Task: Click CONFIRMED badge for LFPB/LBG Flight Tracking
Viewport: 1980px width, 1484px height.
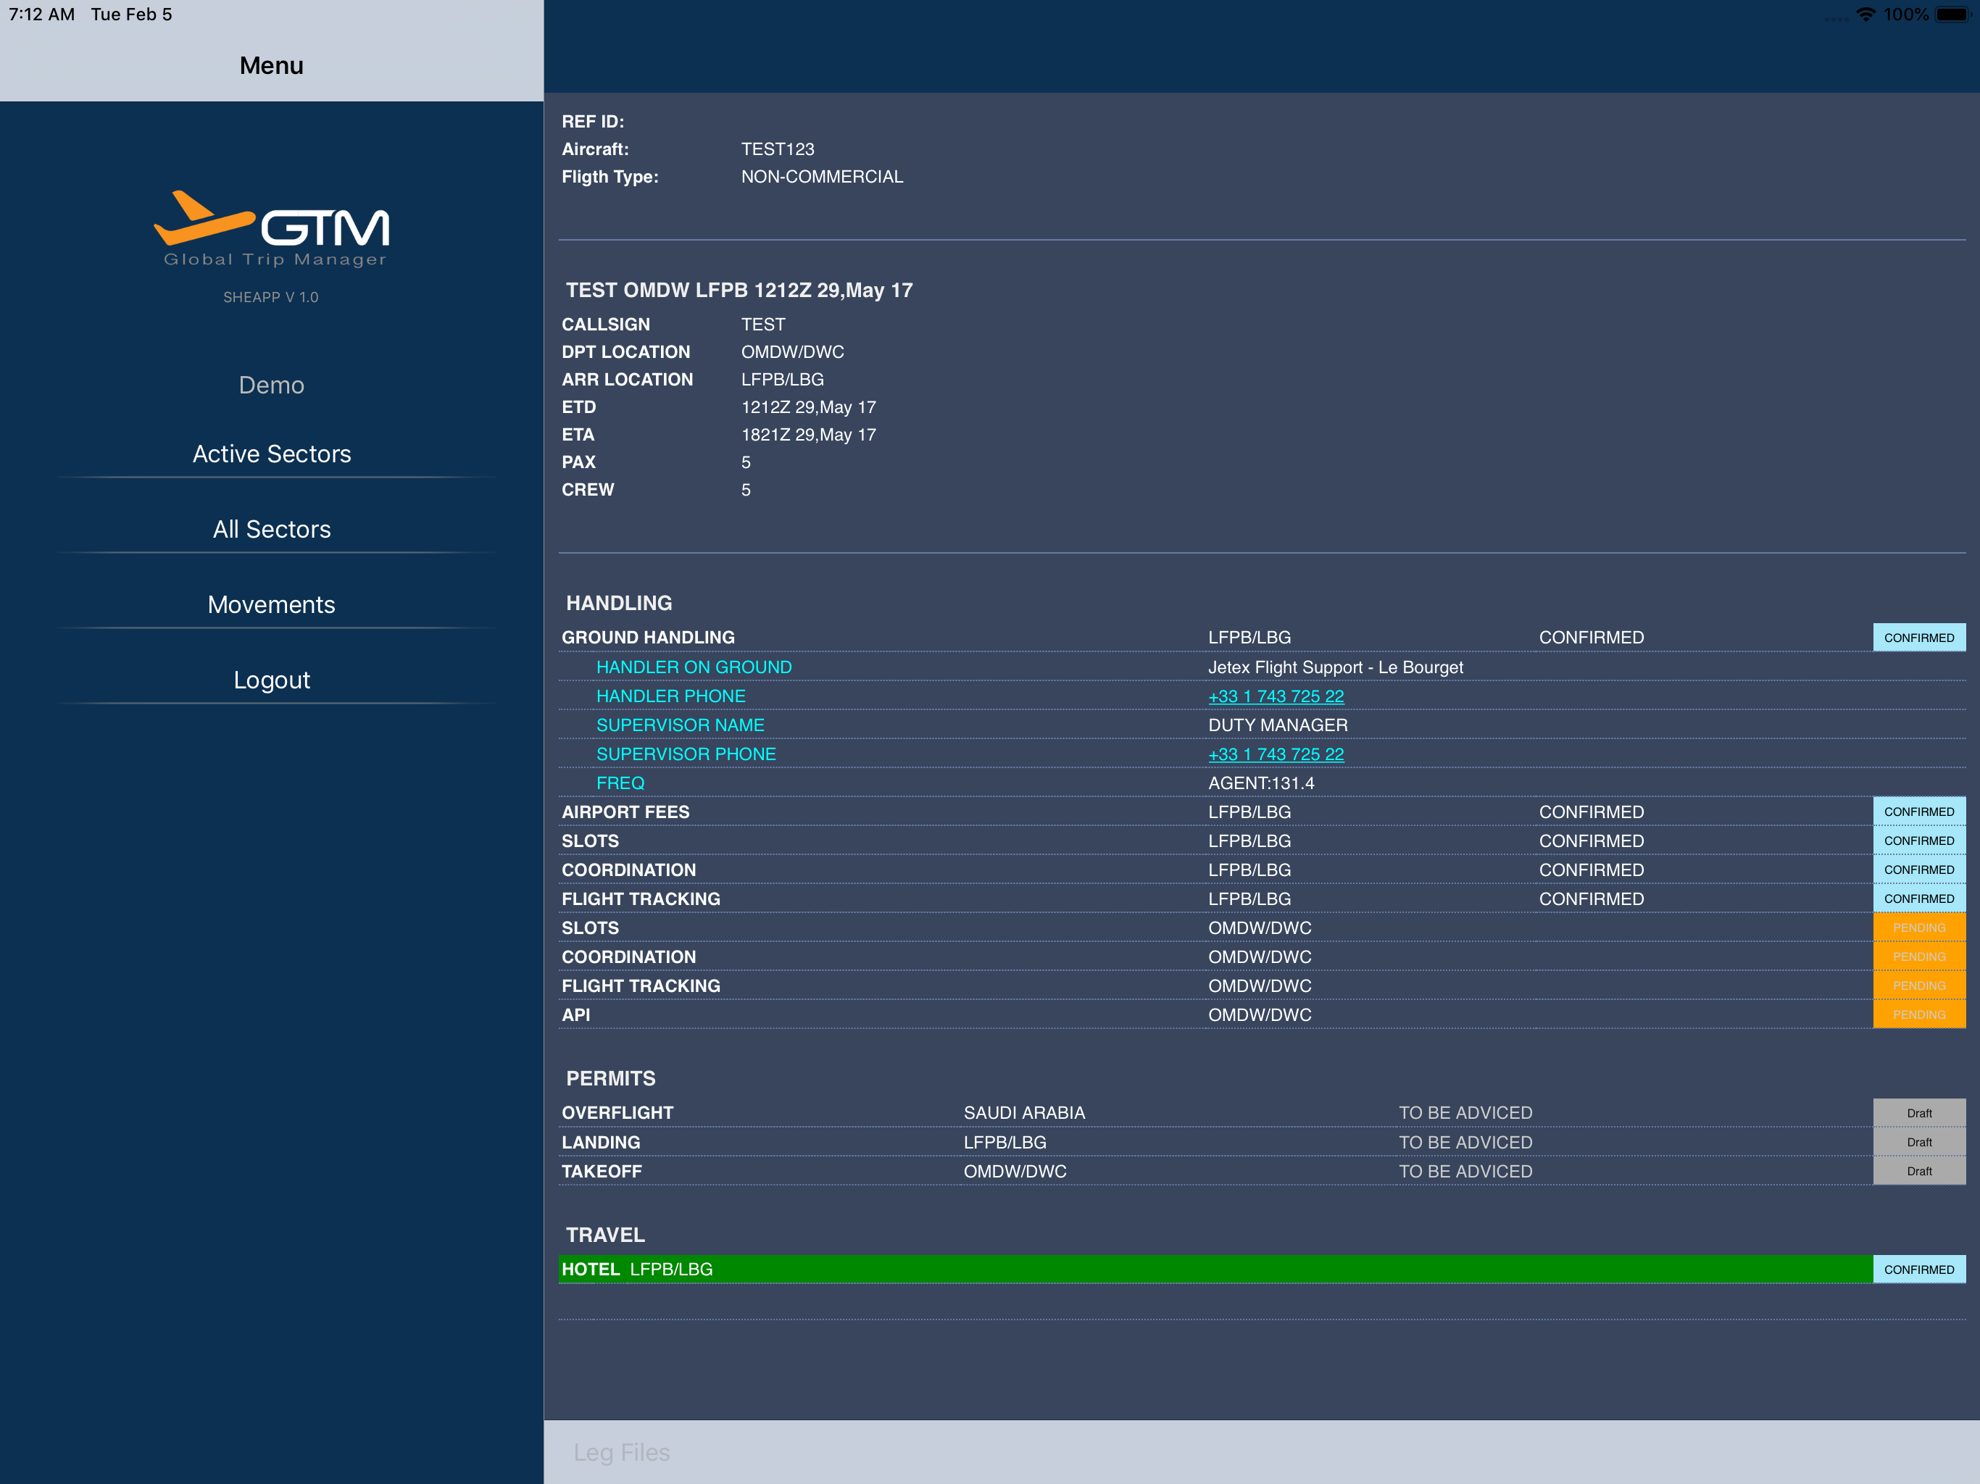Action: (x=1919, y=899)
